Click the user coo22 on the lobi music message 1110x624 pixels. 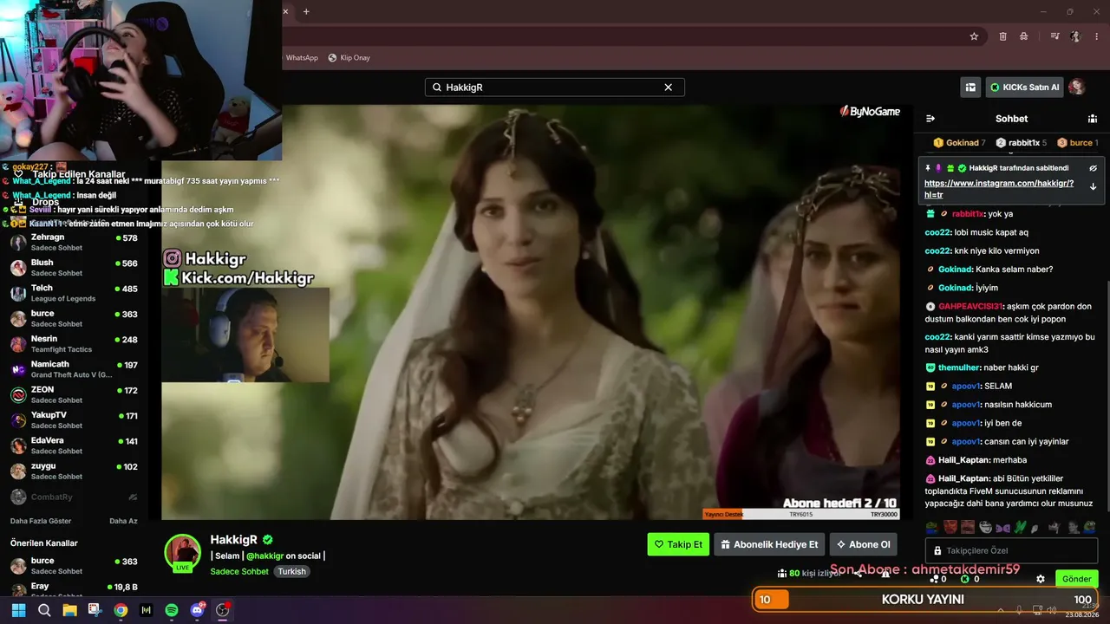(x=938, y=232)
